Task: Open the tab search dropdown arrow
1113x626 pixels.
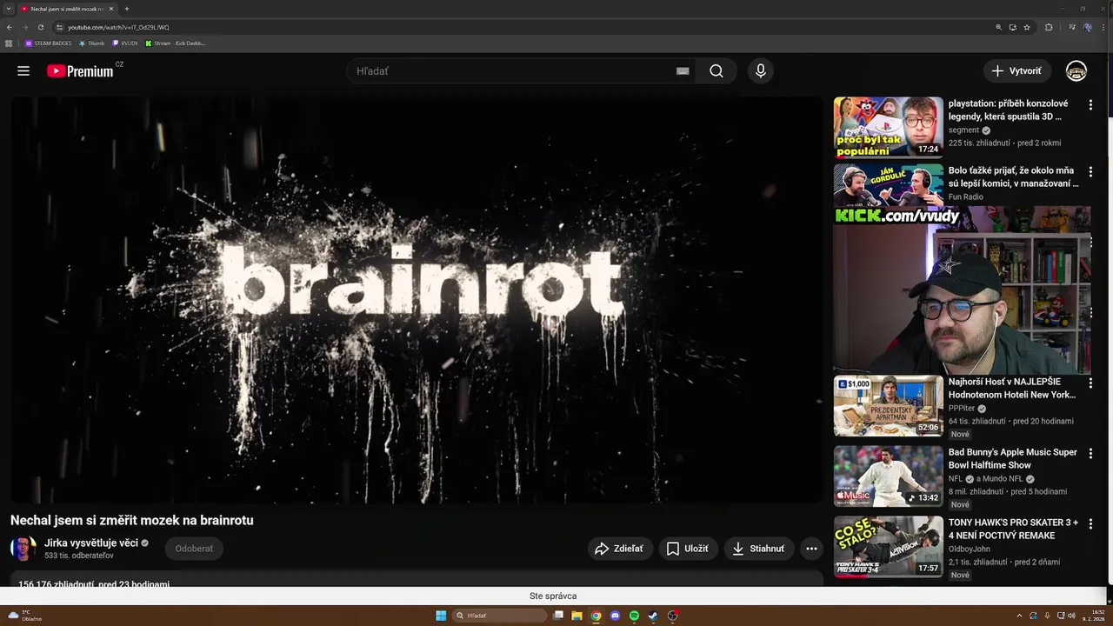Action: tap(8, 9)
